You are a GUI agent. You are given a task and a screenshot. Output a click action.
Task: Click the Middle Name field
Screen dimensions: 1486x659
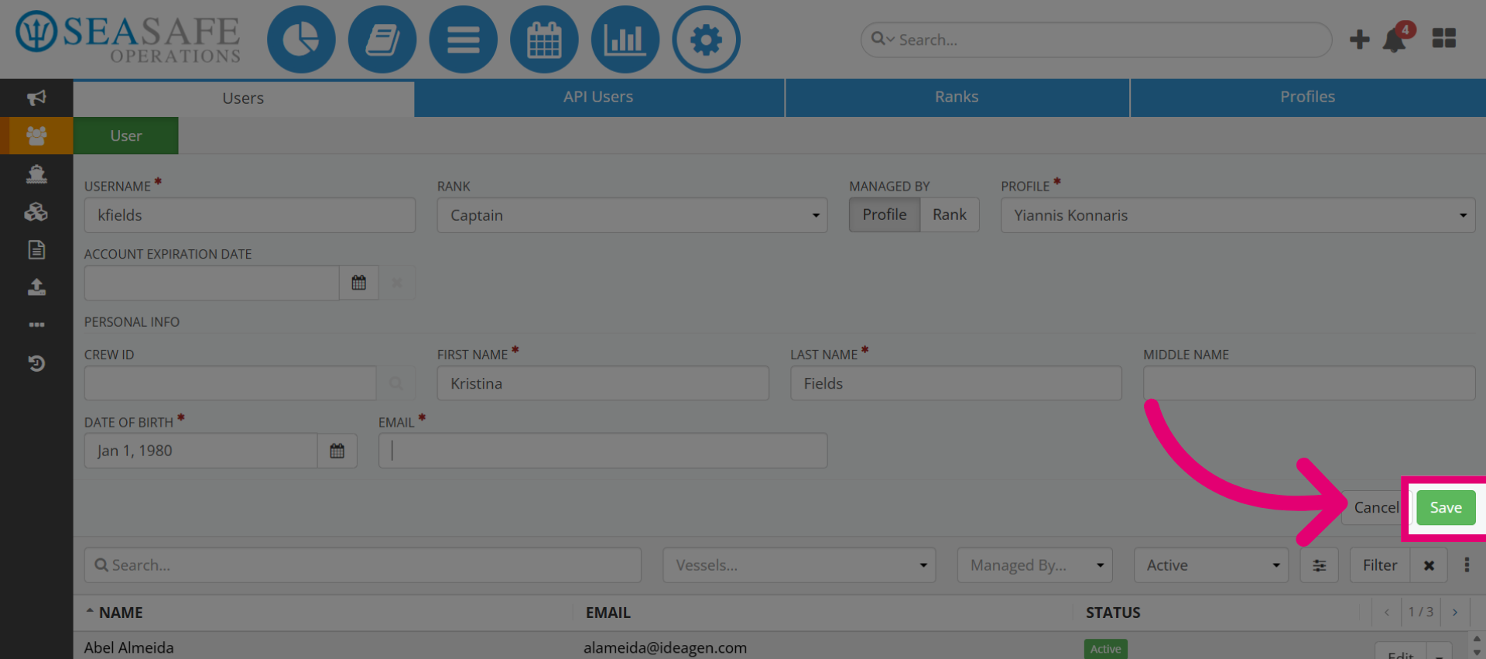[1309, 383]
